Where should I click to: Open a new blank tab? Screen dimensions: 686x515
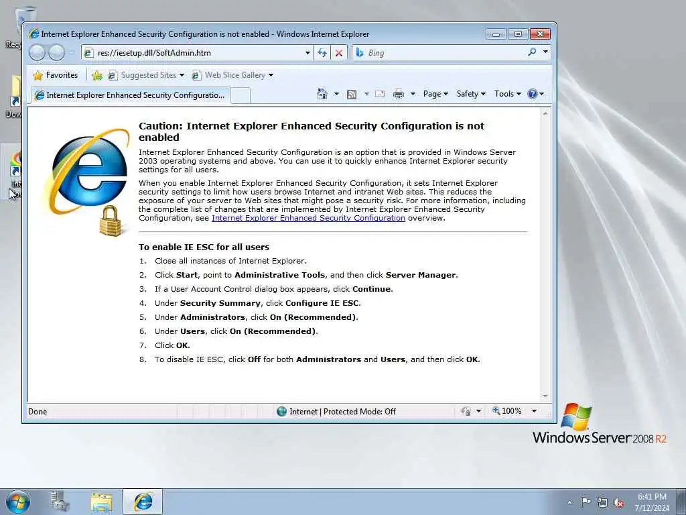click(x=241, y=95)
